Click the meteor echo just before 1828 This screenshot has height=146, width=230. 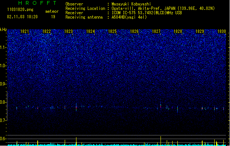177,109
